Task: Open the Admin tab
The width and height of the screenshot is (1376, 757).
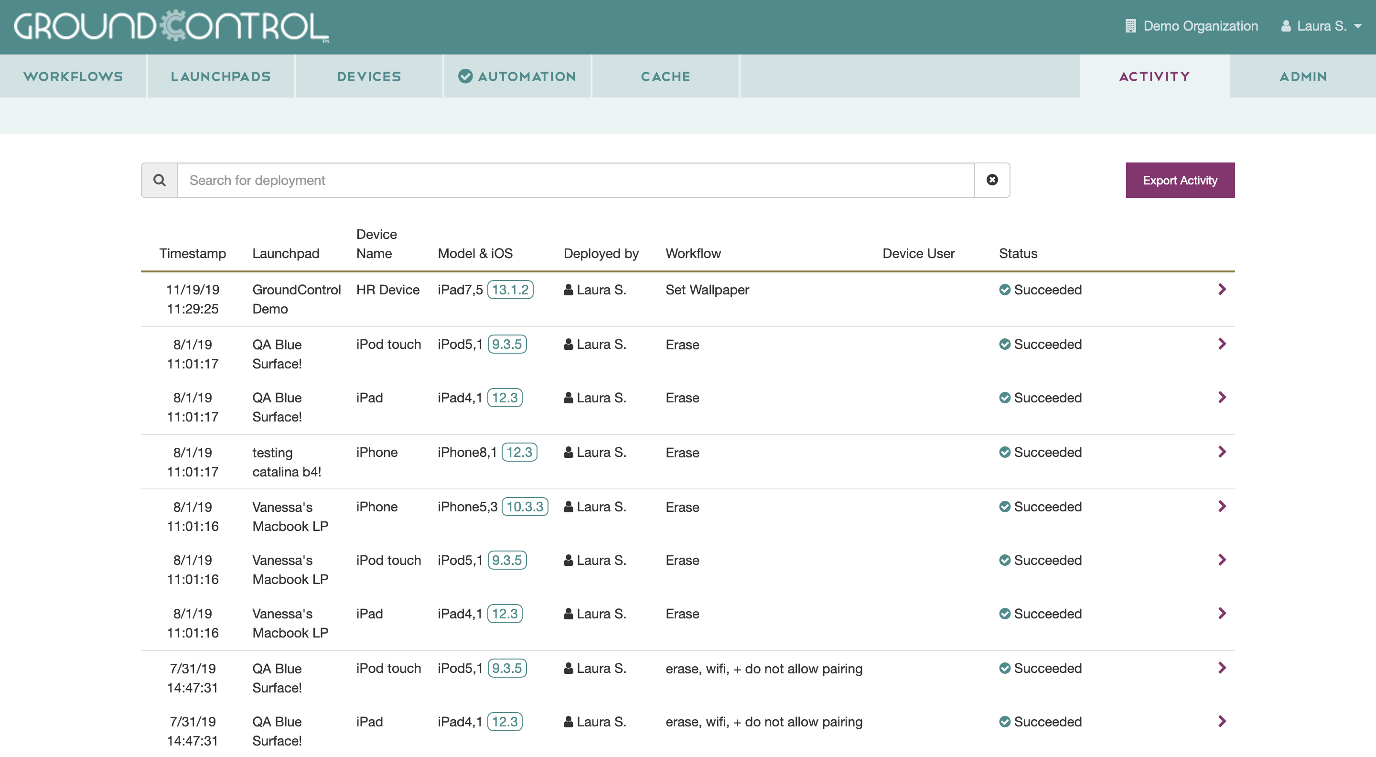Action: pyautogui.click(x=1303, y=76)
